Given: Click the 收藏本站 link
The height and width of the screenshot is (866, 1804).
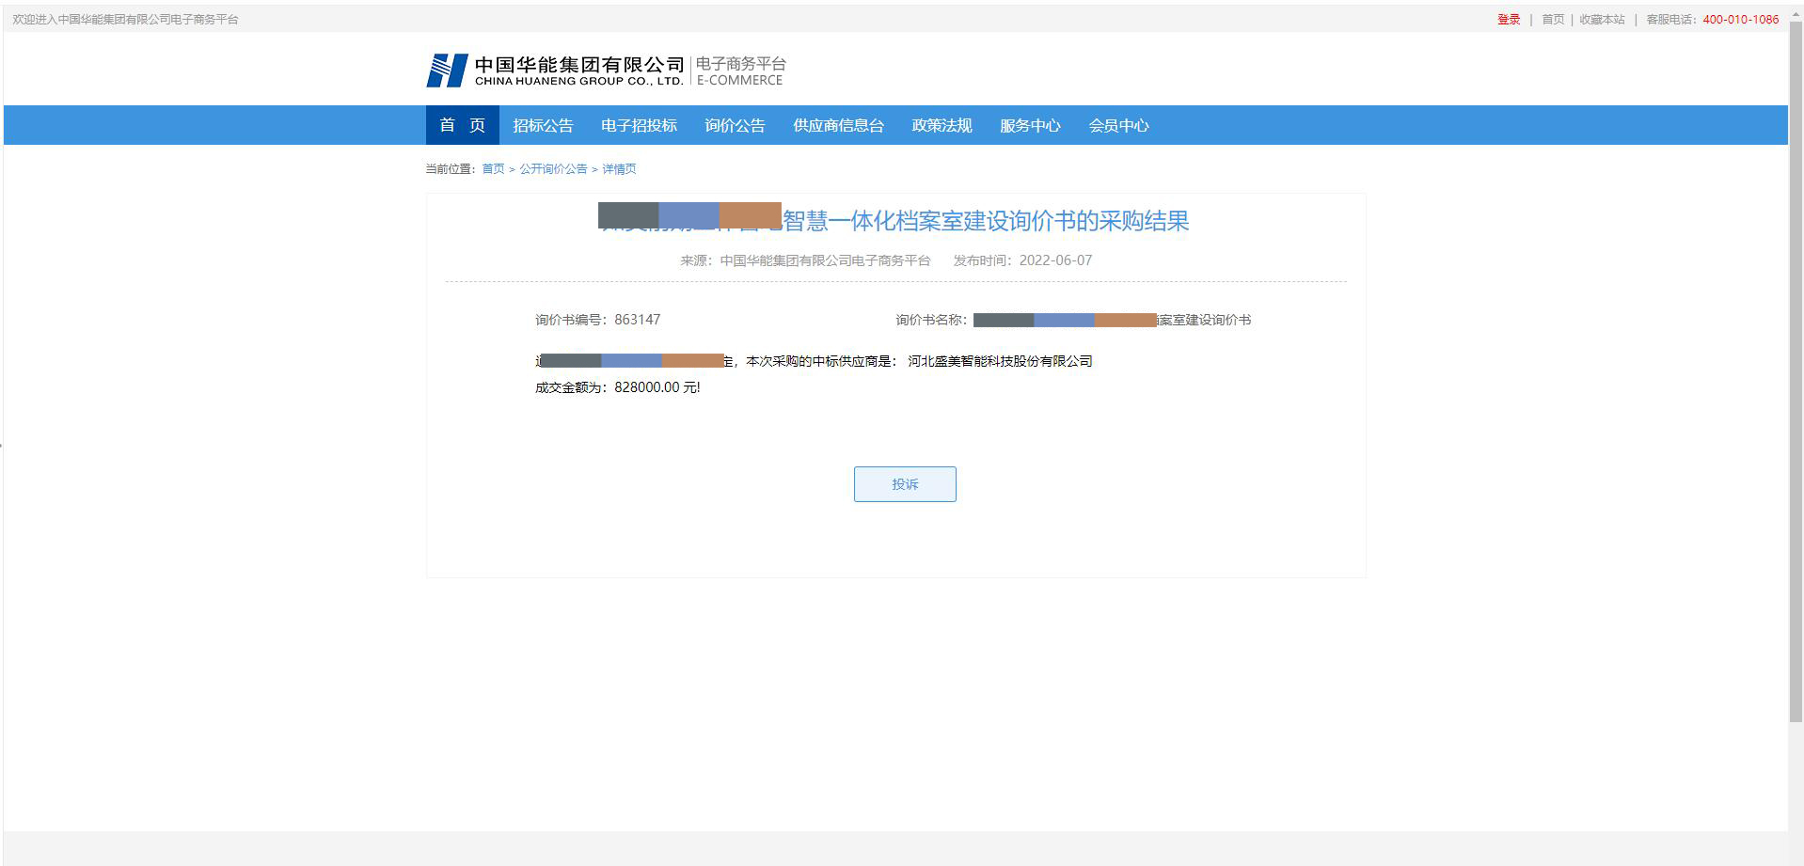Looking at the screenshot, I should click(x=1602, y=19).
